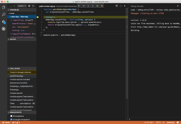Click UTF-8 encoding in status bar
Viewport: 181px width, 124px height.
click(158, 122)
